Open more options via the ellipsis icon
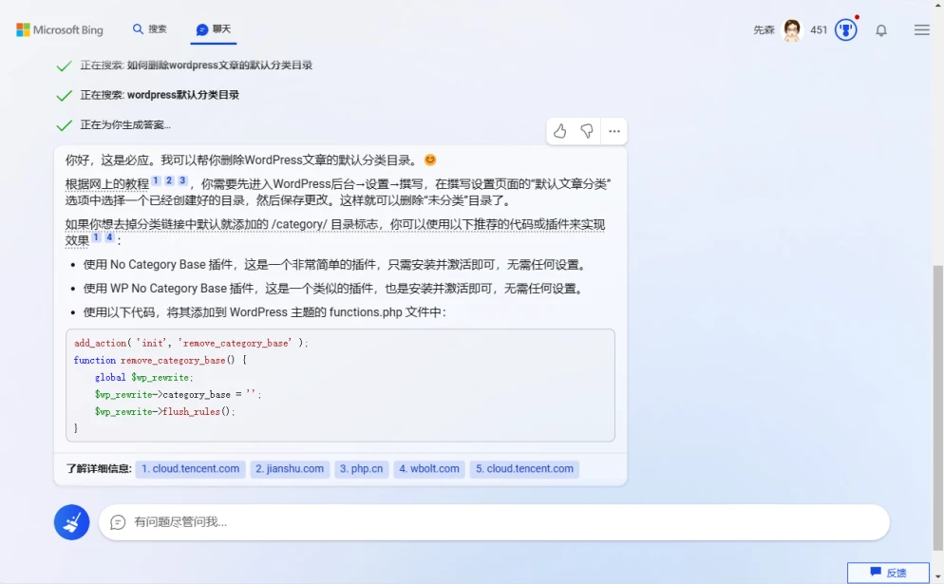The width and height of the screenshot is (944, 584). coord(614,131)
